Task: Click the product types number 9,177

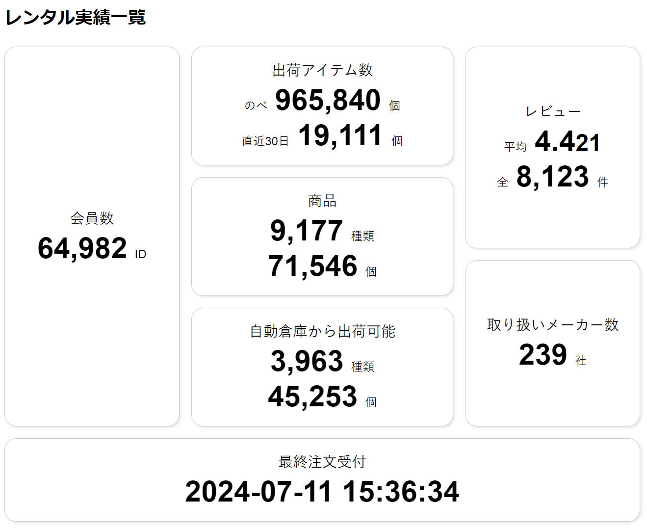Action: (x=307, y=231)
